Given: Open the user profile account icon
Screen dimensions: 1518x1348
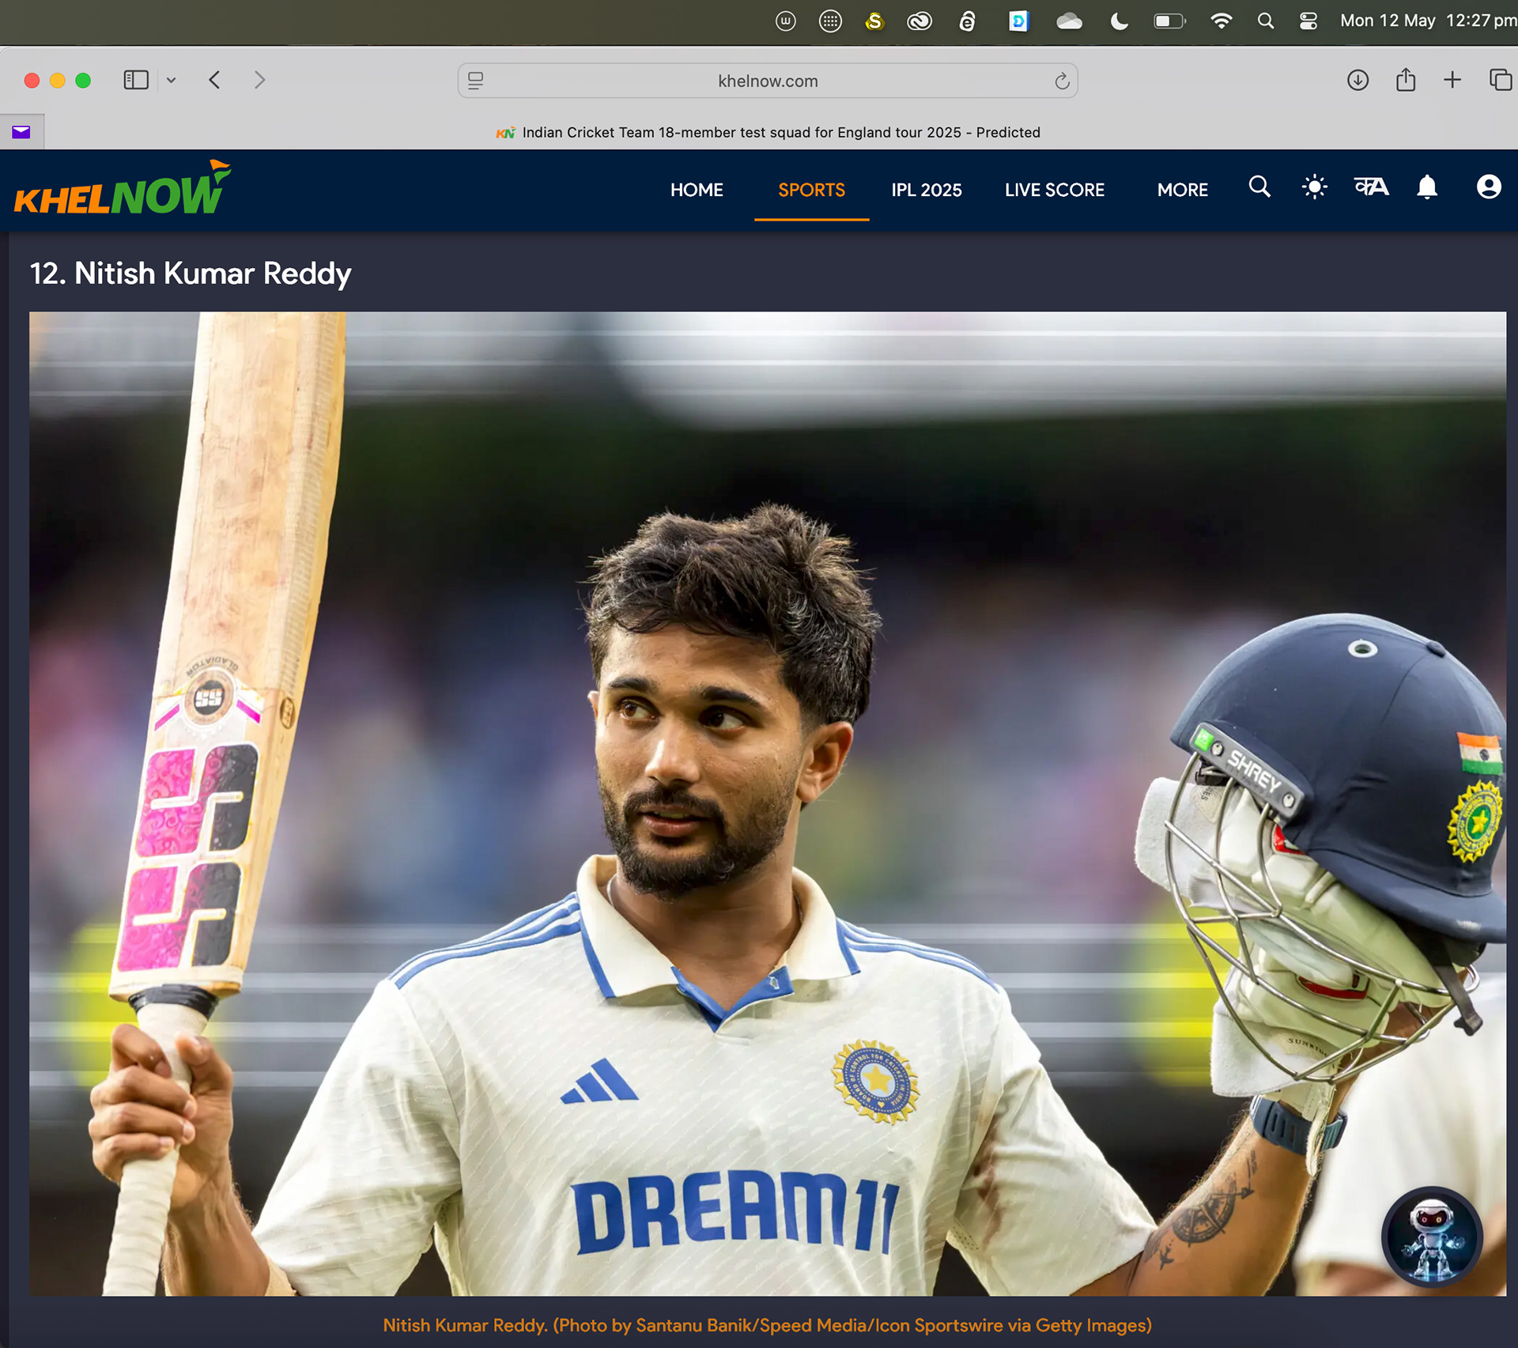Looking at the screenshot, I should [1488, 187].
